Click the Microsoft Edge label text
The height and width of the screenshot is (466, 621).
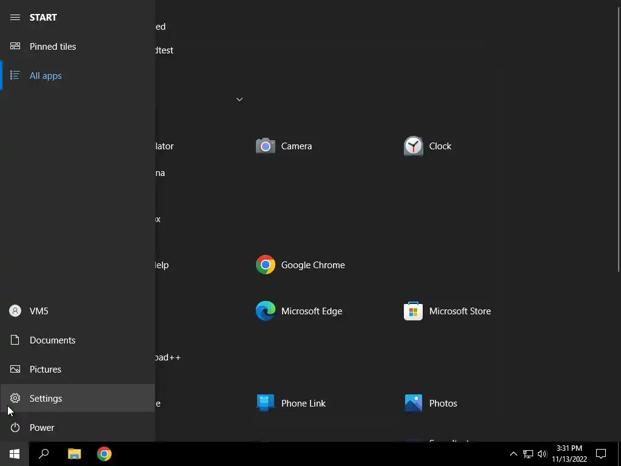pyautogui.click(x=312, y=311)
